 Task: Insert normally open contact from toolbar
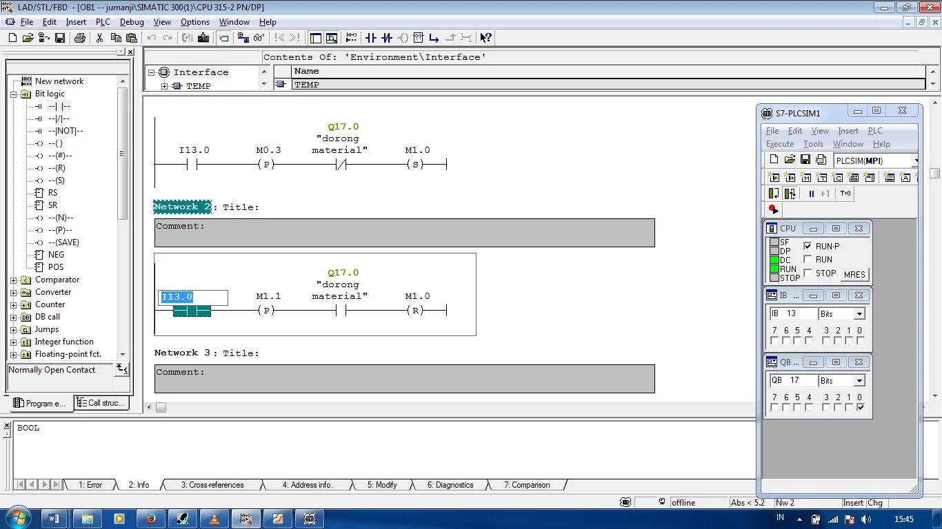(x=371, y=38)
